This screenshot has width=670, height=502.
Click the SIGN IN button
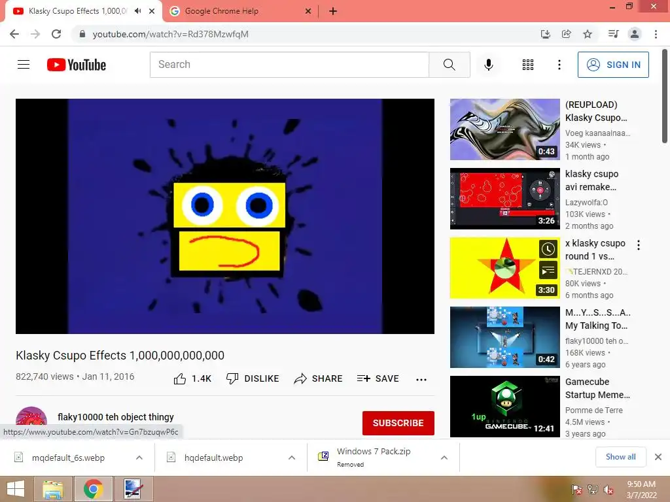tap(613, 65)
